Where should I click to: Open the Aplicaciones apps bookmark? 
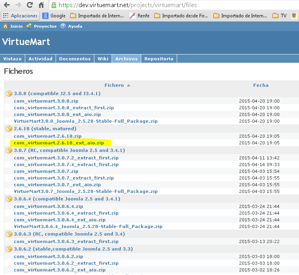pos(20,16)
